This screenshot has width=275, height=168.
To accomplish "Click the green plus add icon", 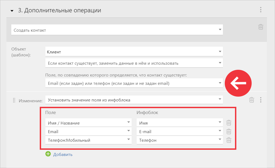I will 48,154.
